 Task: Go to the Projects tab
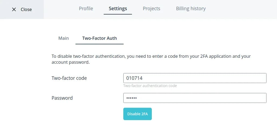point(151,9)
